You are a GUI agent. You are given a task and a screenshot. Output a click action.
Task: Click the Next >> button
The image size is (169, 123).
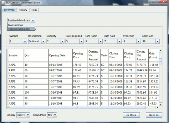pyautogui.click(x=154, y=115)
